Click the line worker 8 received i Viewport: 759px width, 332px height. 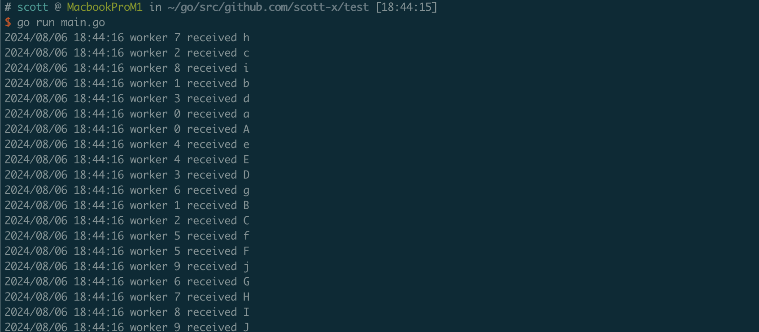[127, 68]
